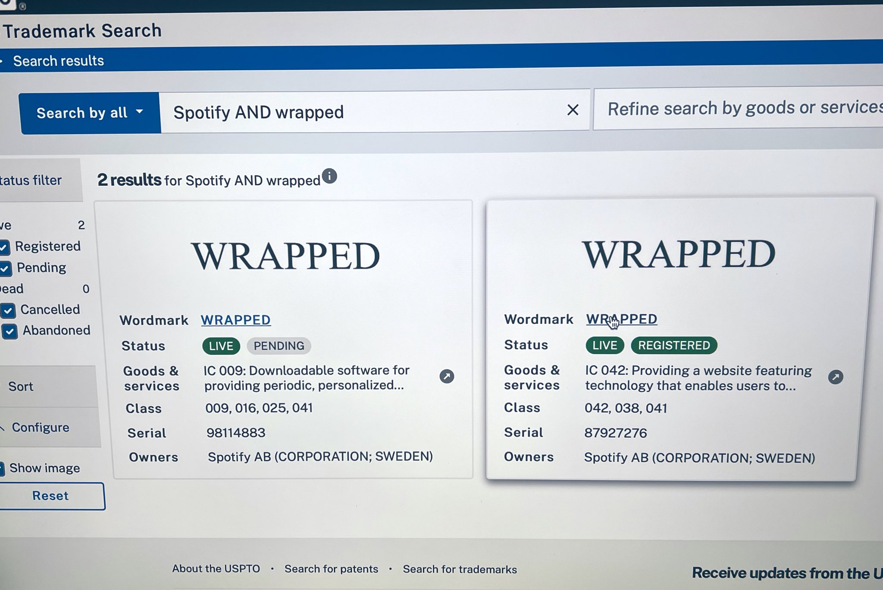Open the Search by all dropdown
The image size is (883, 590).
[90, 113]
